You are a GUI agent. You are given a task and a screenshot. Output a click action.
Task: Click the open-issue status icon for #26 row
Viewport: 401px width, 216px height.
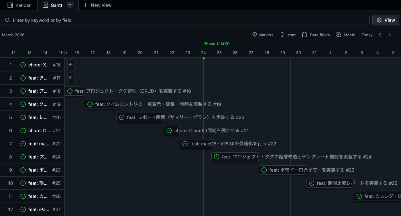click(23, 196)
